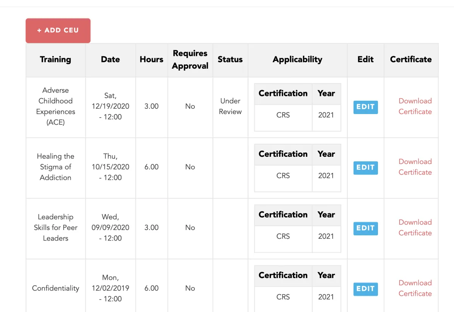Image resolution: width=454 pixels, height=312 pixels.
Task: Select the Hours column header
Action: [x=151, y=60]
